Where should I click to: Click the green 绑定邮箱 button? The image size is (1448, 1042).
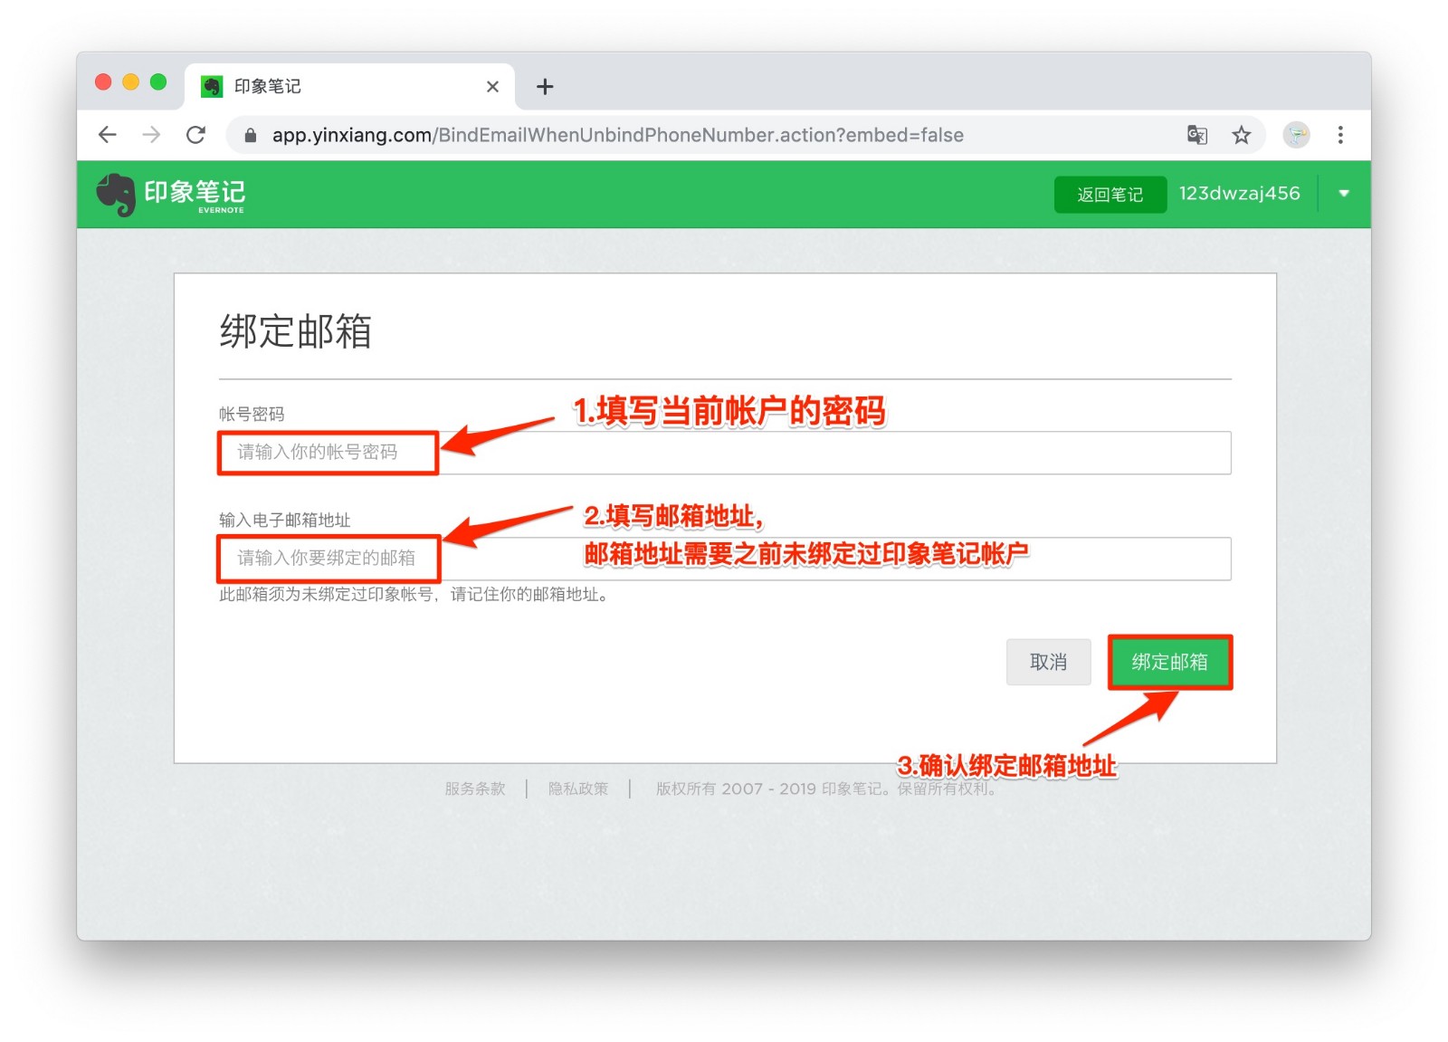tap(1169, 662)
